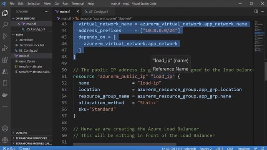
Task: Open the Run menu
Action: pyautogui.click(x=65, y=4)
